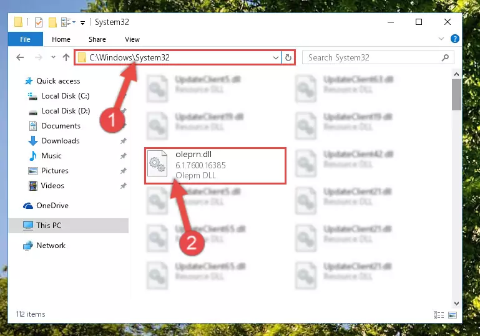
Task: Click the OneDrive cloud icon
Action: (x=28, y=206)
